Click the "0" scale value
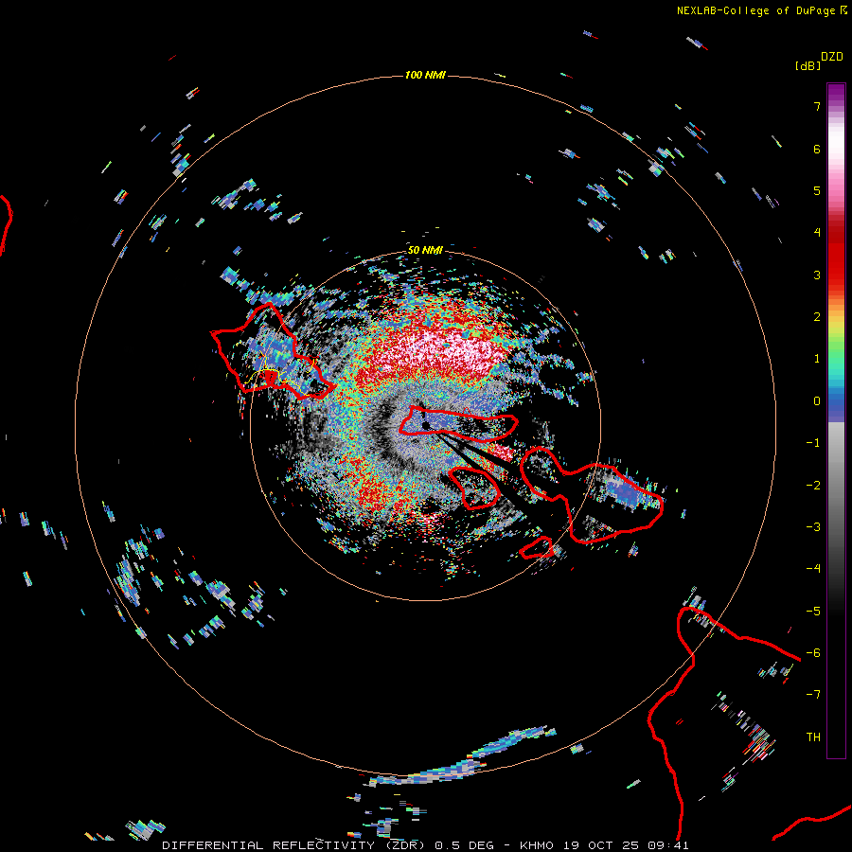Viewport: 852px width, 852px height. (x=817, y=401)
